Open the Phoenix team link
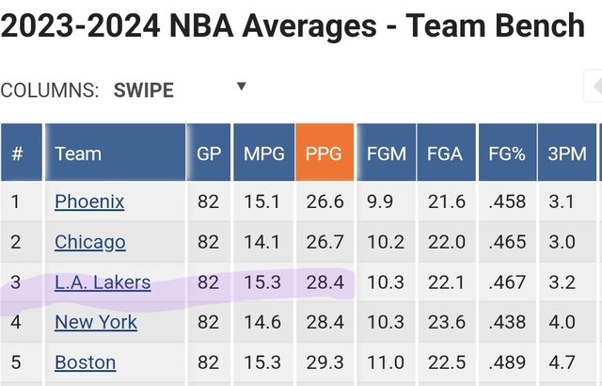This screenshot has width=602, height=386. click(x=89, y=201)
